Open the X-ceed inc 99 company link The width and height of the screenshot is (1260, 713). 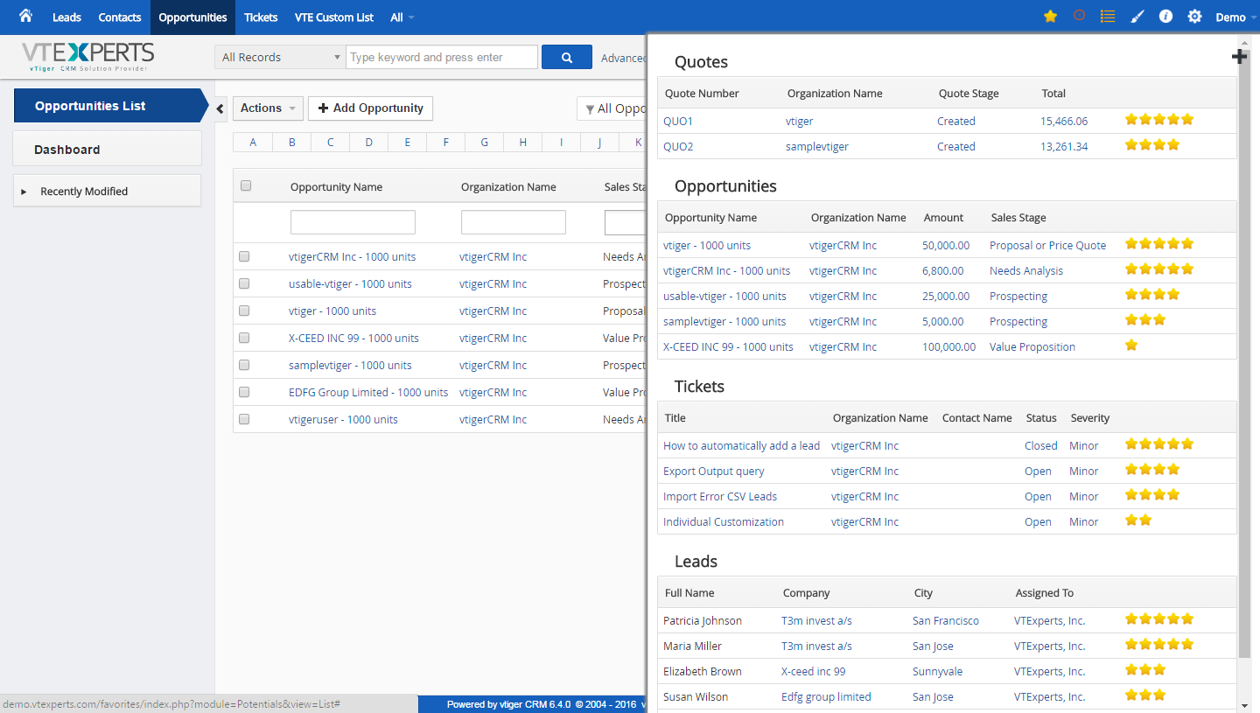coord(814,671)
